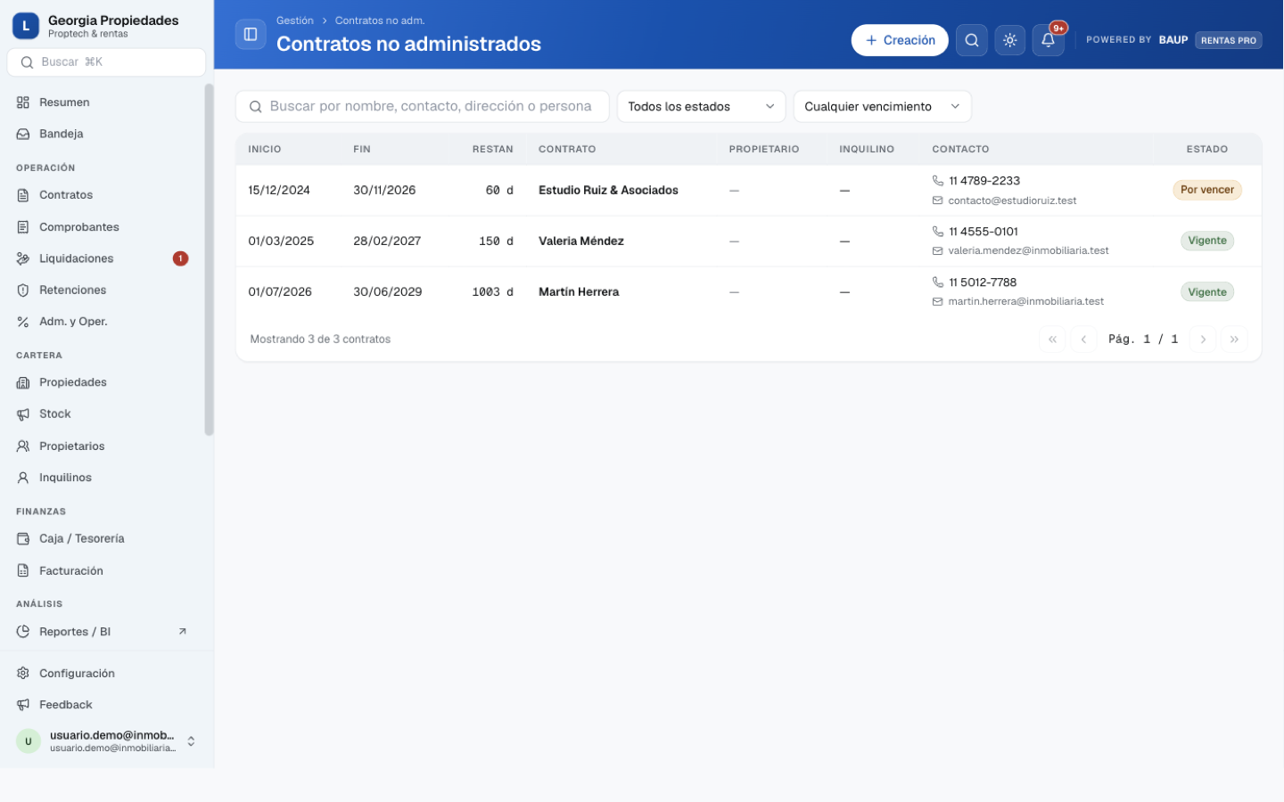Jump to first page double-chevron
Screen dimensions: 1284x802
pos(1052,340)
